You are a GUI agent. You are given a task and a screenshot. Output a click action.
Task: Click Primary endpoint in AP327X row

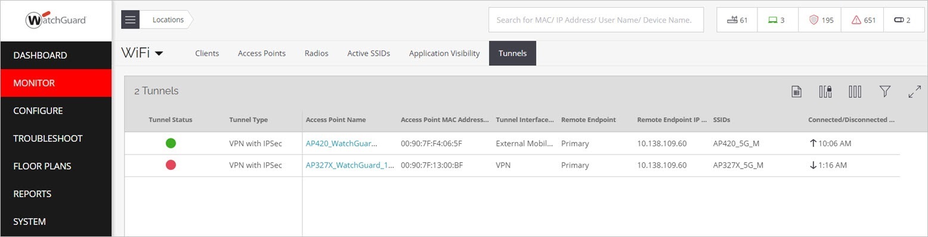click(x=575, y=165)
